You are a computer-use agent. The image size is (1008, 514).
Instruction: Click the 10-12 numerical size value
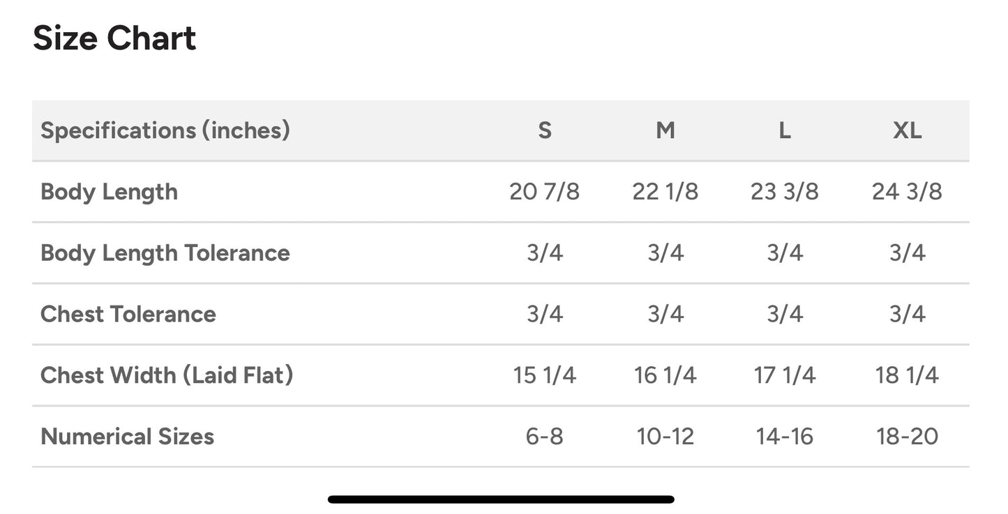pos(665,437)
